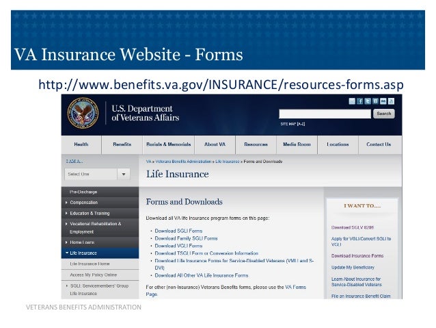Open the Download SGLV 8286 link

pos(353,227)
